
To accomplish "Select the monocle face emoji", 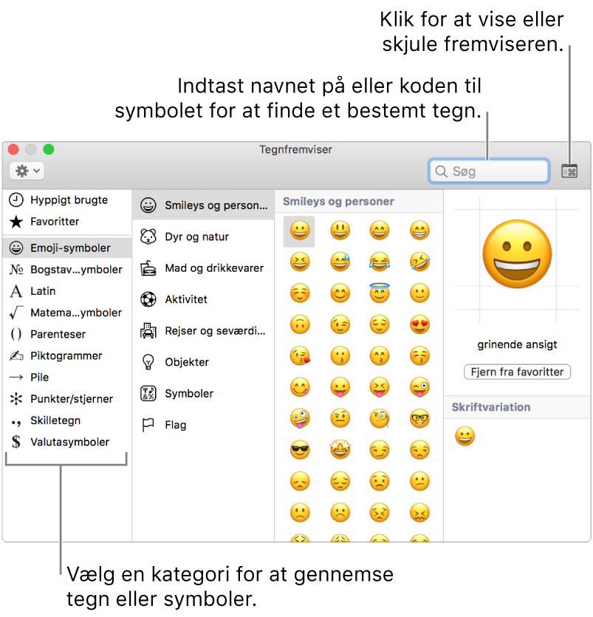I will point(380,418).
